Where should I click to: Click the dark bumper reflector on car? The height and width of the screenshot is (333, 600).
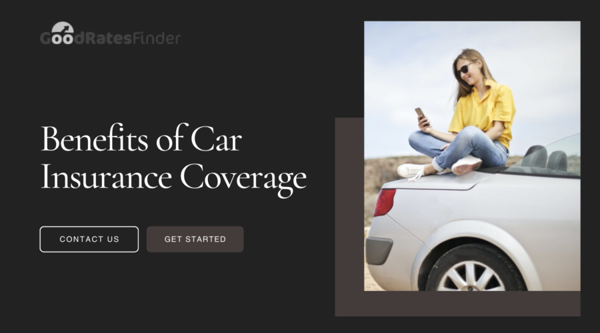coord(379,251)
